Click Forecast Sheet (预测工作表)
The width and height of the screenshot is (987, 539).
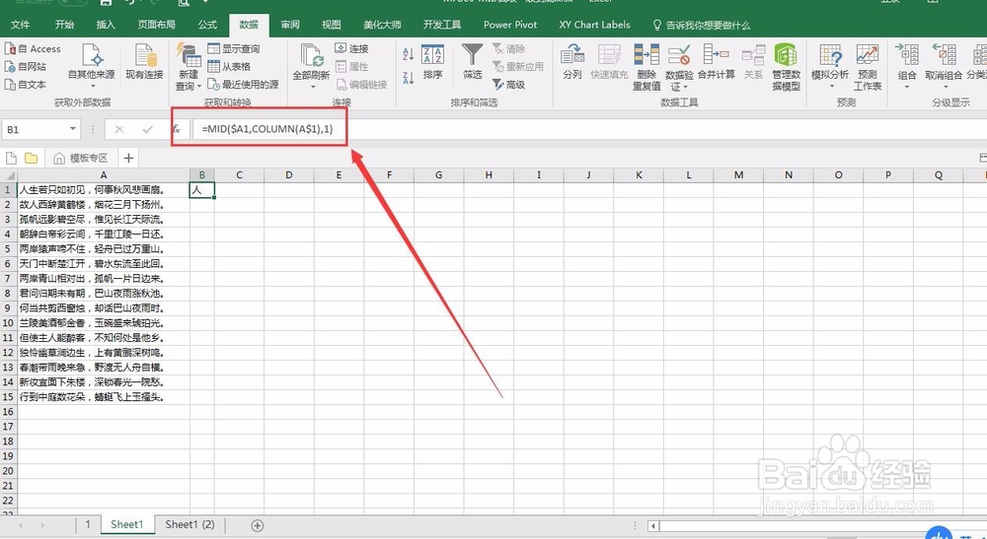[868, 67]
